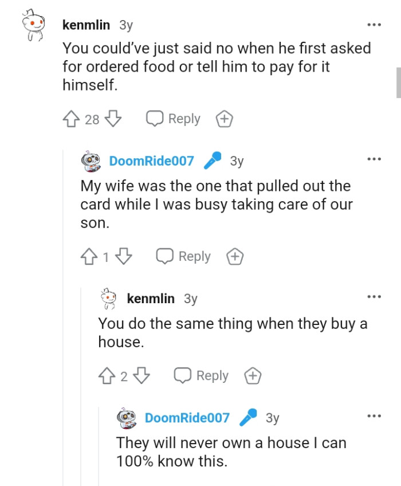401x486 pixels.
Task: Click the reply speech bubble on DoomRide007's first reply
Action: coord(164,256)
